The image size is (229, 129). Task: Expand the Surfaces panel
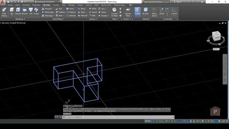pyautogui.click(x=93, y=19)
